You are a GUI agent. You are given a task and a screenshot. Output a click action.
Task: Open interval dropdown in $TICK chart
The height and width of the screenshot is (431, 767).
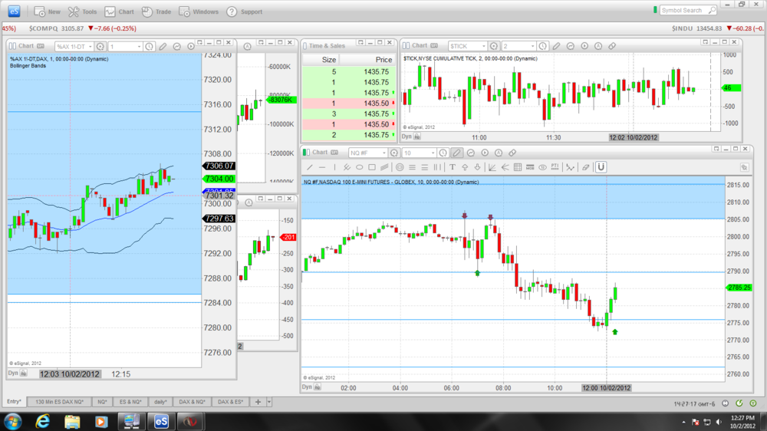coord(533,46)
